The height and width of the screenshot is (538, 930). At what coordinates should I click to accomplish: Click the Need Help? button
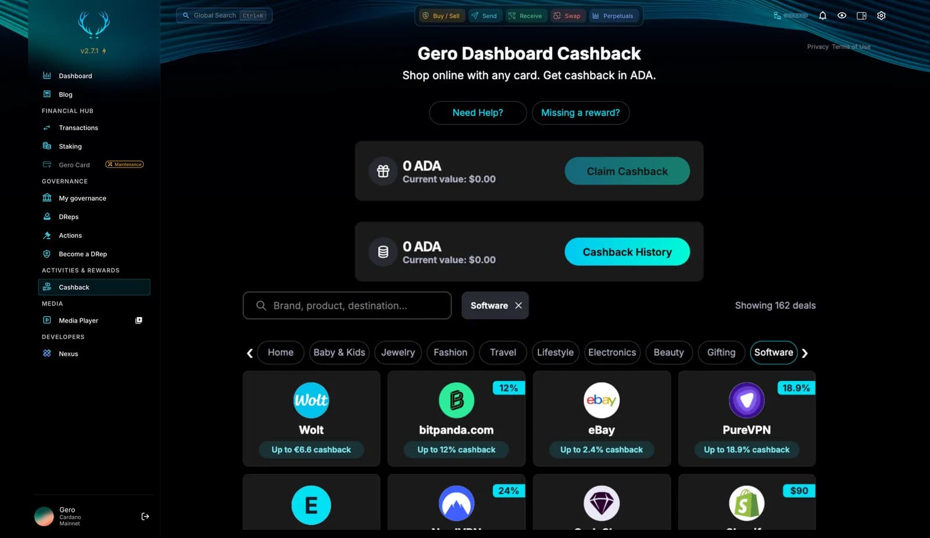pos(478,113)
